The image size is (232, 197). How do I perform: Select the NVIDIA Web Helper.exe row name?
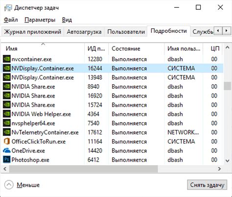[41, 114]
